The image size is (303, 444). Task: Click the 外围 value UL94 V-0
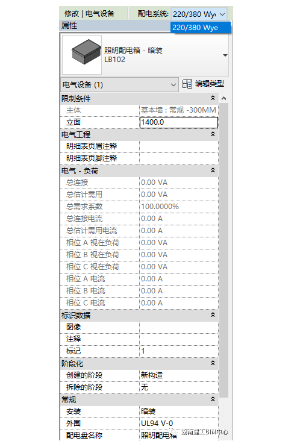click(x=179, y=424)
